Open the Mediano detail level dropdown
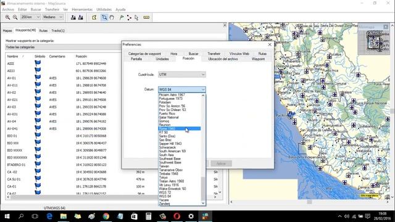This screenshot has width=395, height=222. click(x=52, y=17)
